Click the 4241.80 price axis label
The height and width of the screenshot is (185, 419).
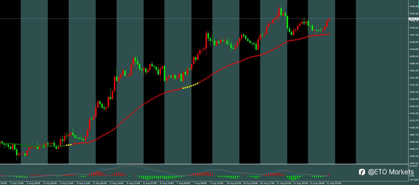pos(414,77)
